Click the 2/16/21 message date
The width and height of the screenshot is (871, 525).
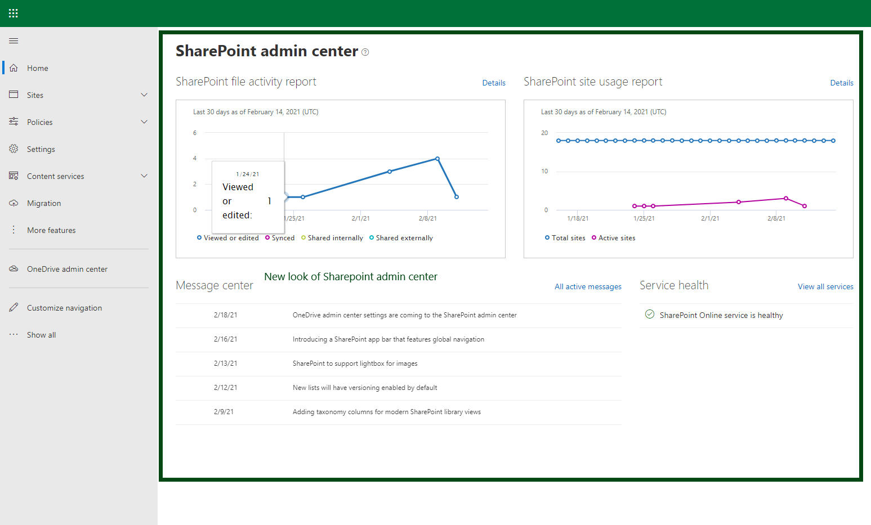pos(225,339)
